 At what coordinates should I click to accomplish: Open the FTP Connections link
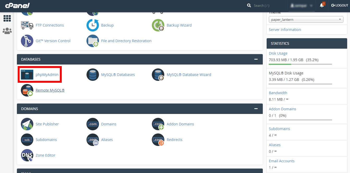click(50, 25)
